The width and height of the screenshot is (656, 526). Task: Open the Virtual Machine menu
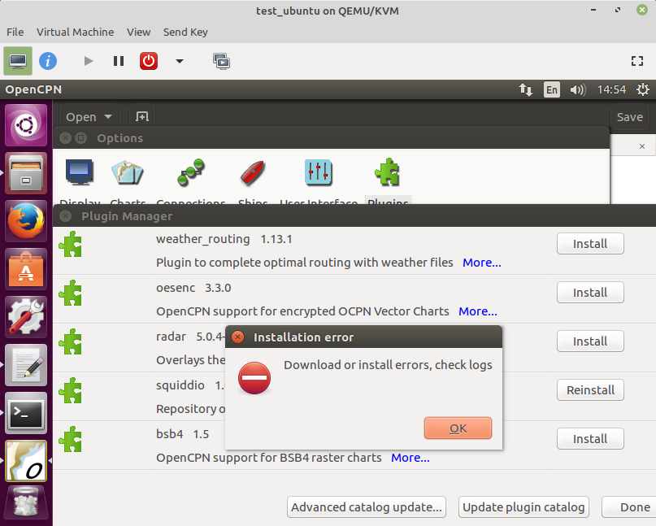[x=75, y=33]
